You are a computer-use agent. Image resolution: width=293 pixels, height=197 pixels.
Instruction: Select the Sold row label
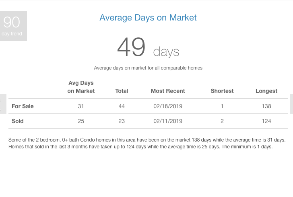[18, 121]
